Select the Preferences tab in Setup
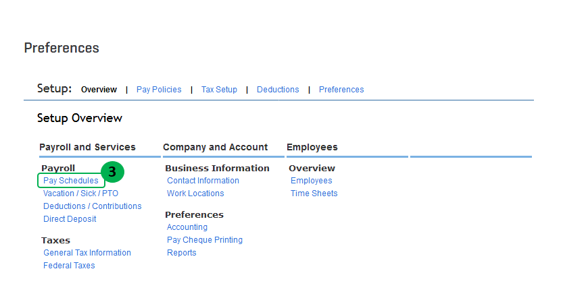 (341, 90)
